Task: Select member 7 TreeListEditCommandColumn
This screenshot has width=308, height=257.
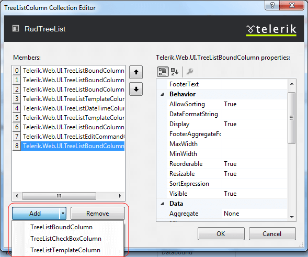Action: click(x=69, y=137)
